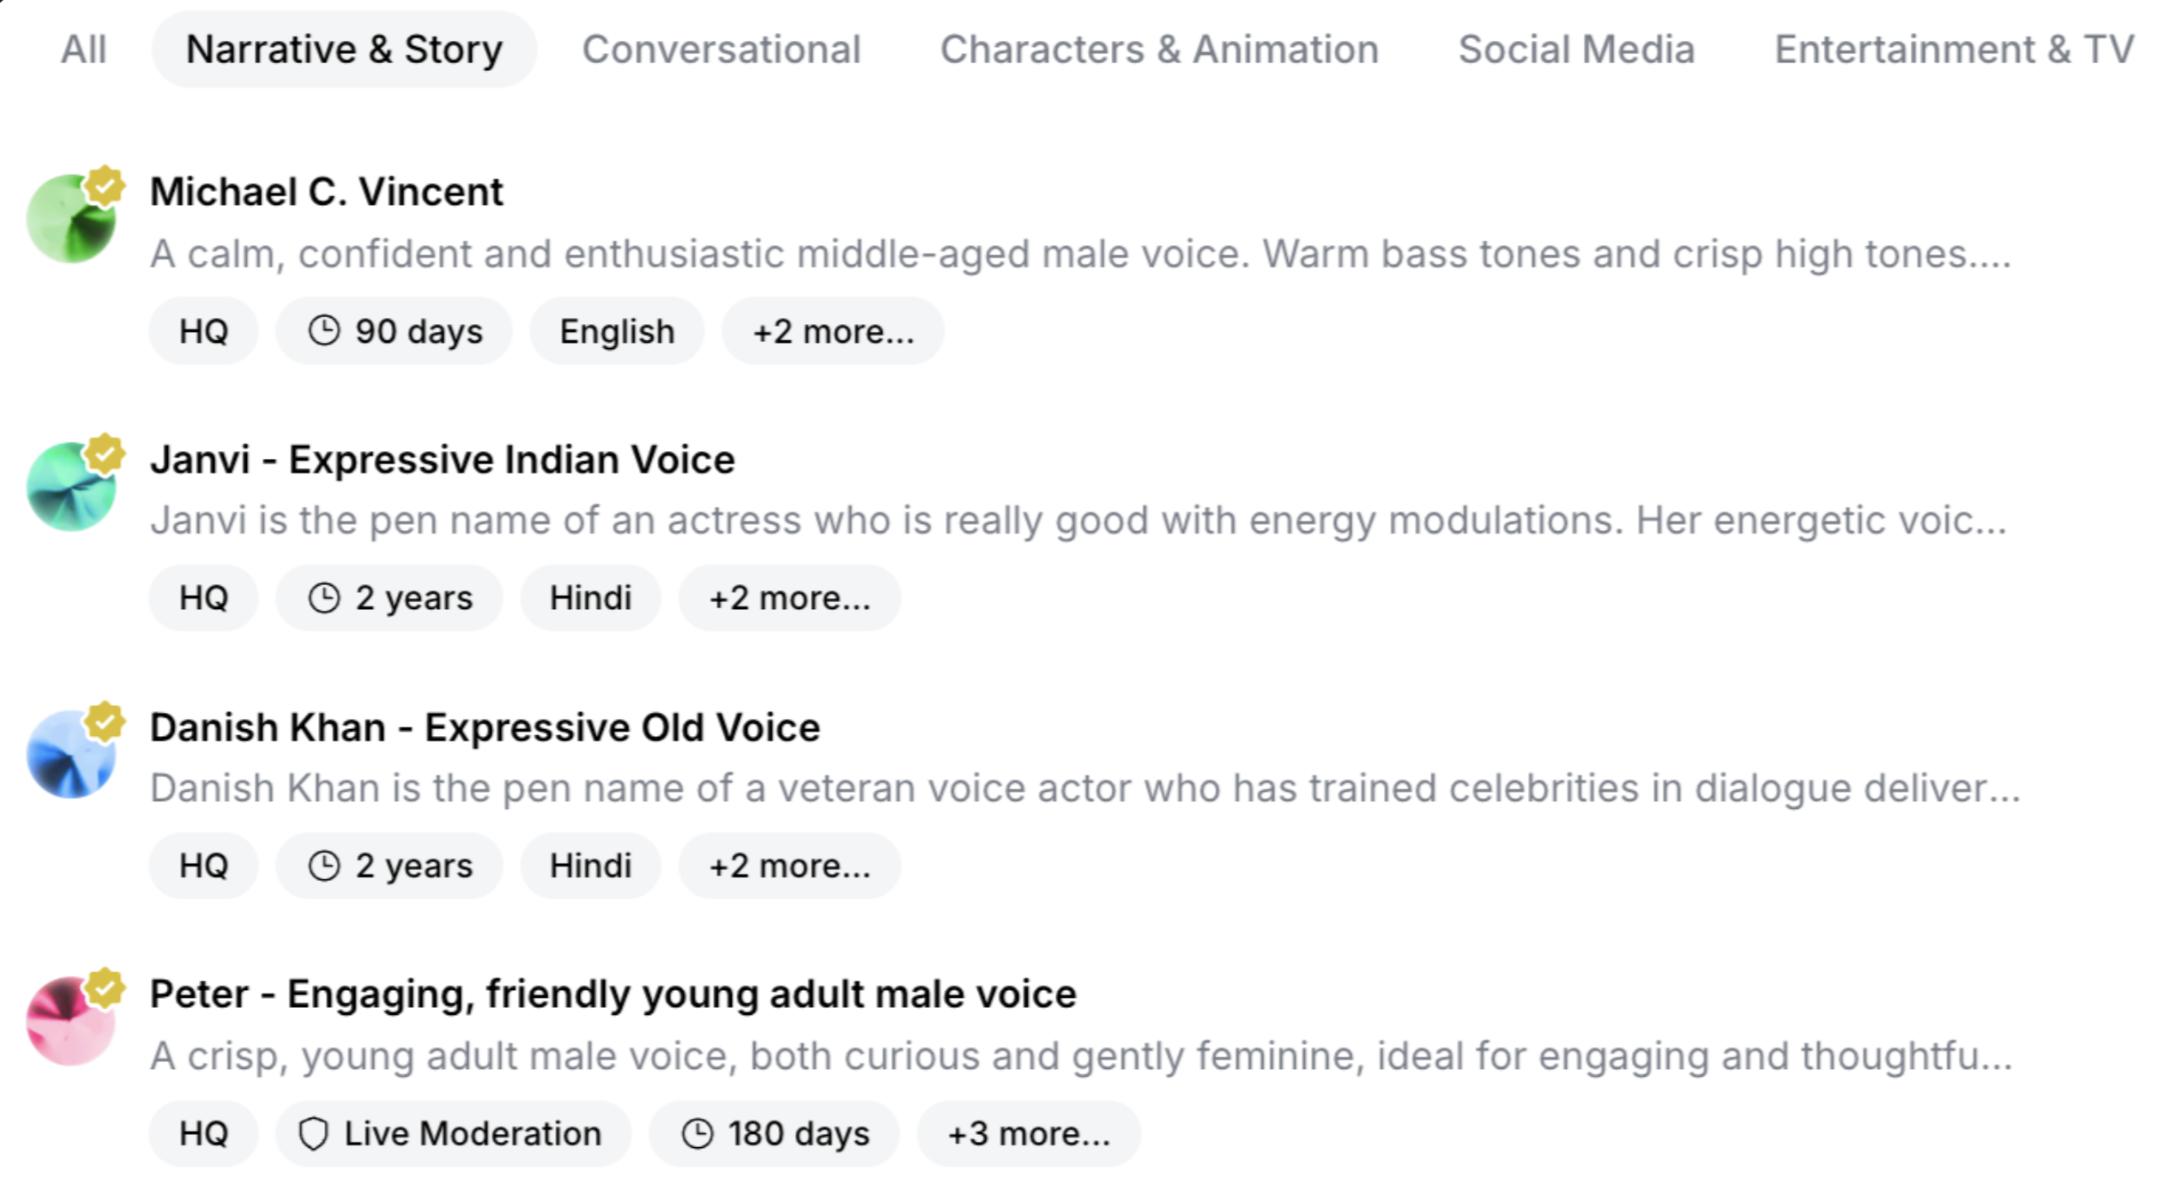The height and width of the screenshot is (1196, 2178).
Task: Click the verified badge on Peter's avatar
Action: tap(105, 988)
